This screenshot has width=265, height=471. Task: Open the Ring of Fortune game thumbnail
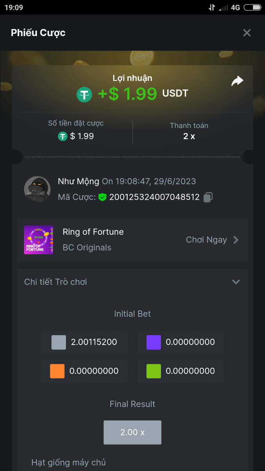pos(38,240)
